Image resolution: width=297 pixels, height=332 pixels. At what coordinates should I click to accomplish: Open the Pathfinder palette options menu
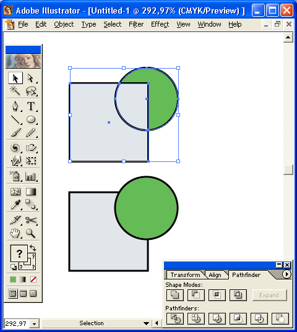(x=286, y=275)
